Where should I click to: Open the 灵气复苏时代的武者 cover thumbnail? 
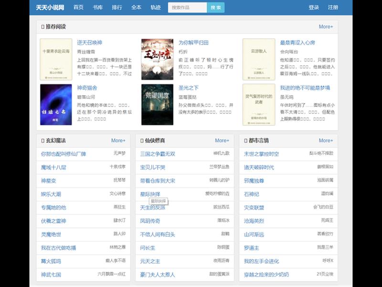(x=259, y=105)
